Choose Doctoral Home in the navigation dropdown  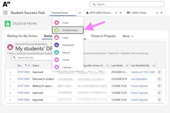[x=68, y=30]
